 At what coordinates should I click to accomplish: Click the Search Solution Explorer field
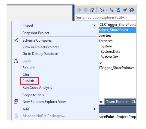tap(106, 17)
